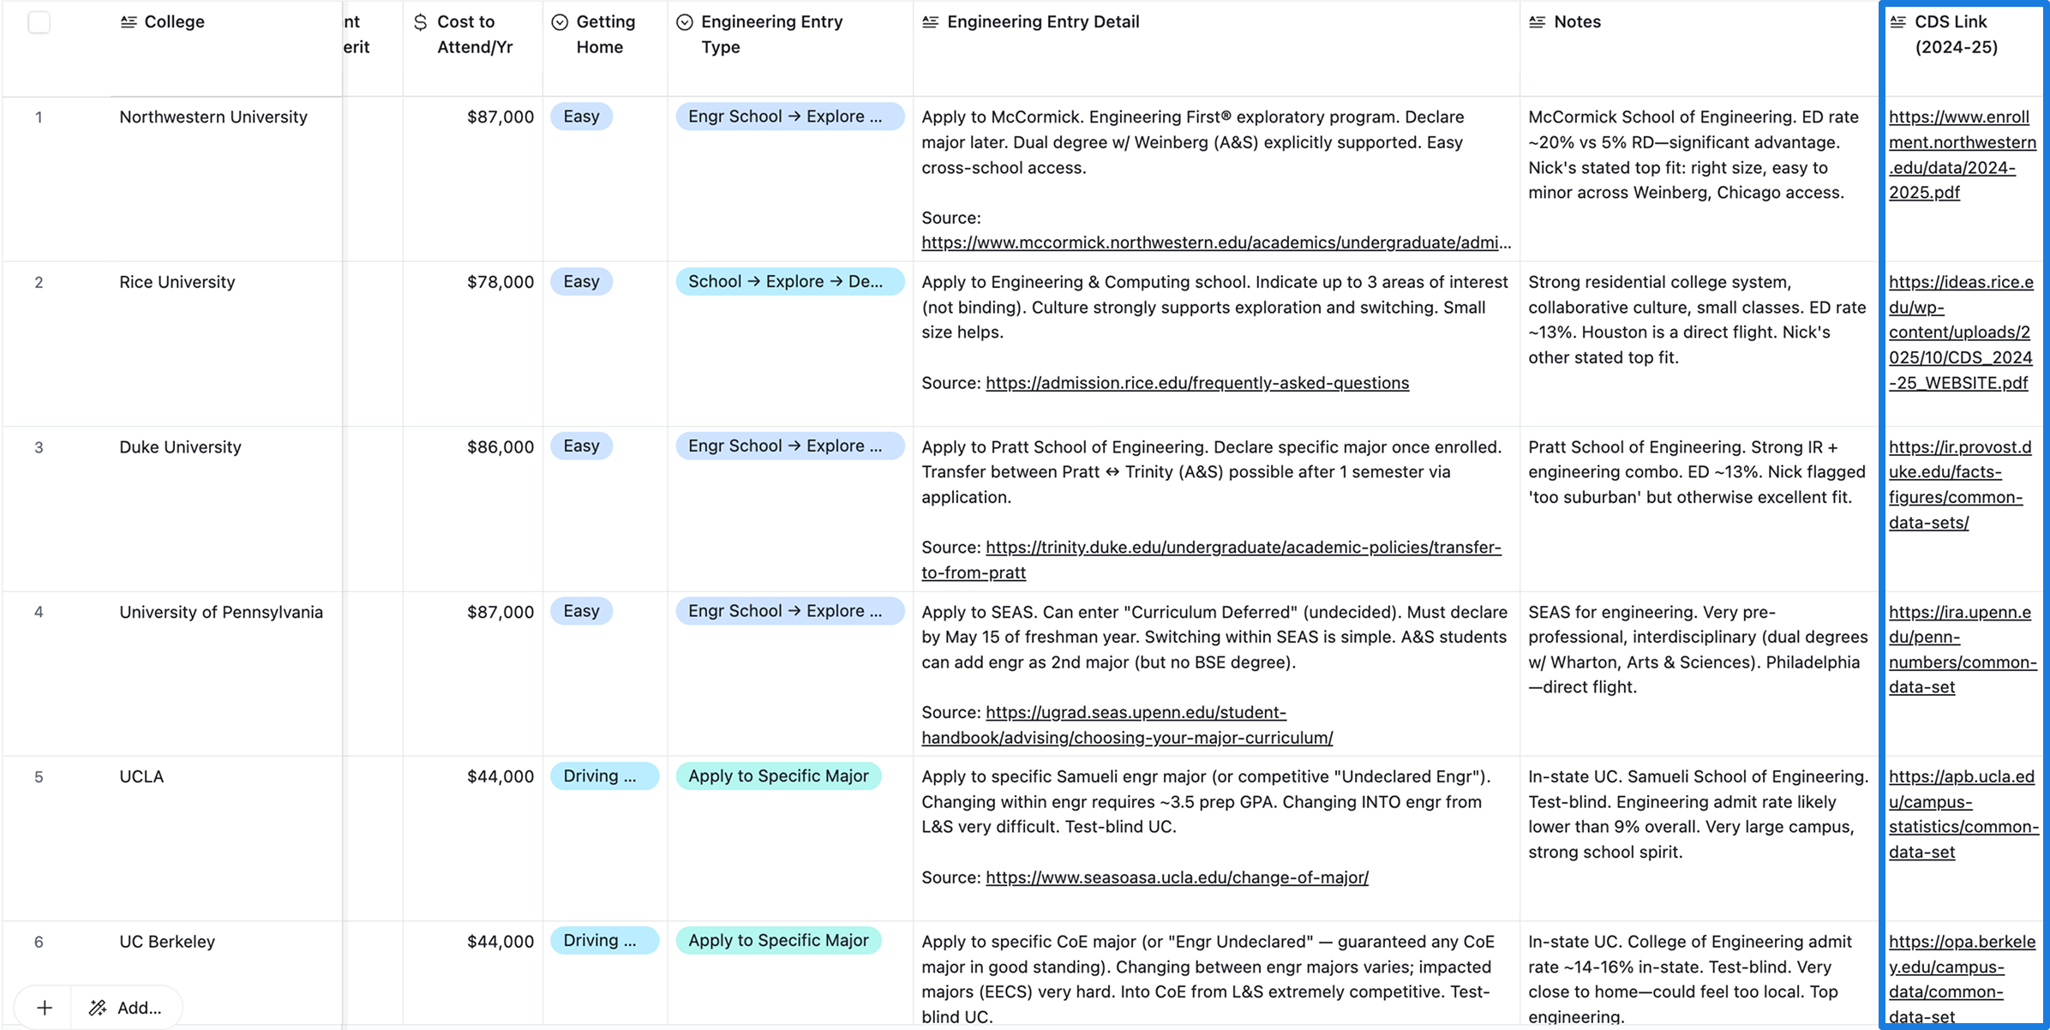2050x1030 pixels.
Task: Click the text icon beside Engineering Entry Detail header
Action: point(929,22)
